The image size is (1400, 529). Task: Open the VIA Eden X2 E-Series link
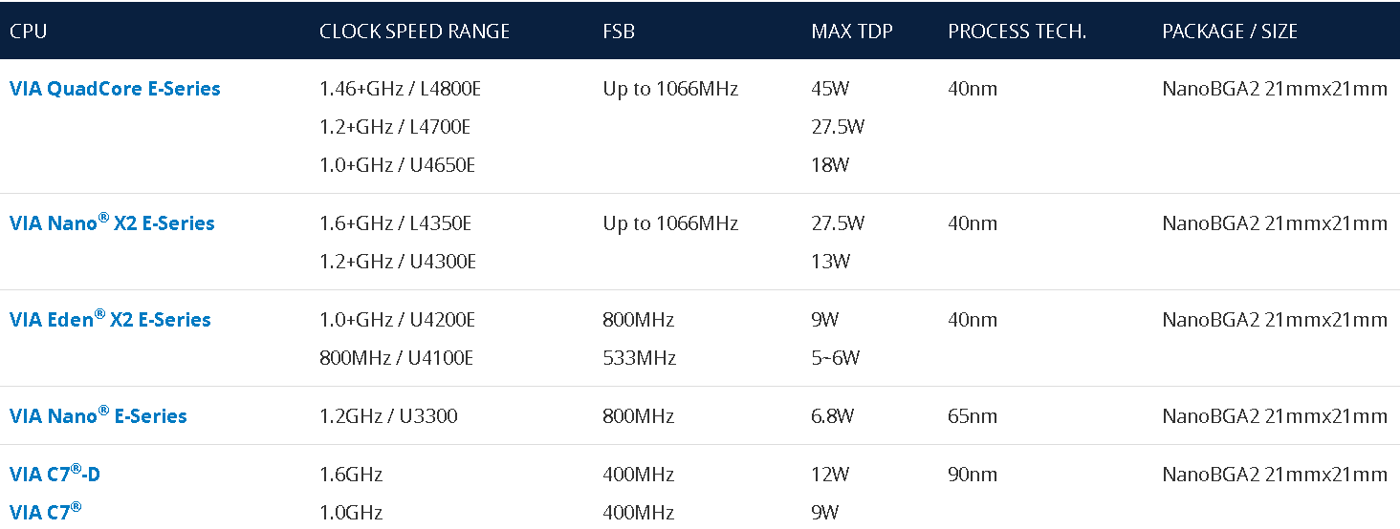[110, 320]
